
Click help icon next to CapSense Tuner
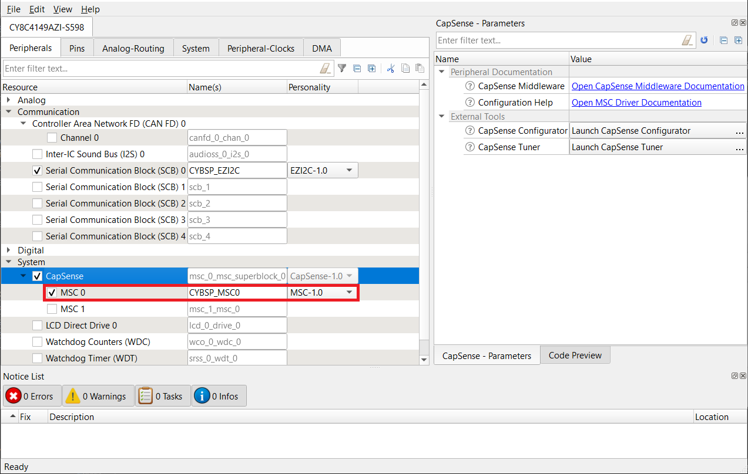[x=470, y=147]
